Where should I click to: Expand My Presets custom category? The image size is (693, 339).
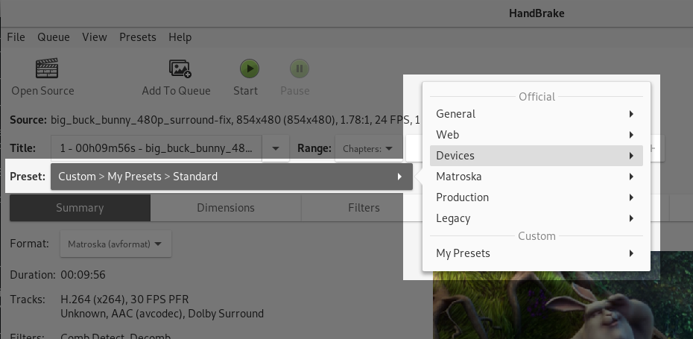point(535,253)
